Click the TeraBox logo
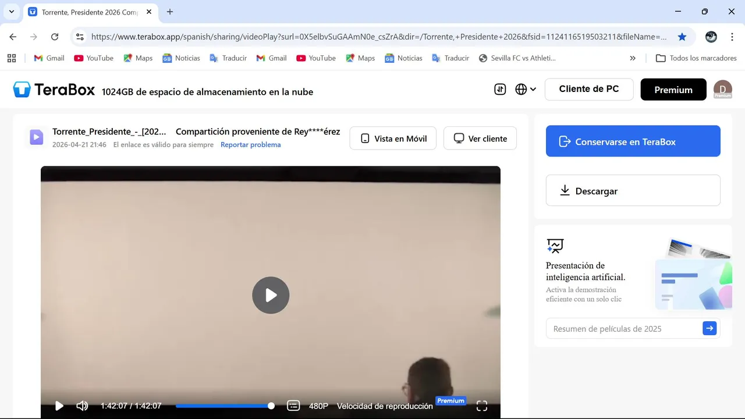This screenshot has height=419, width=745. click(x=54, y=90)
